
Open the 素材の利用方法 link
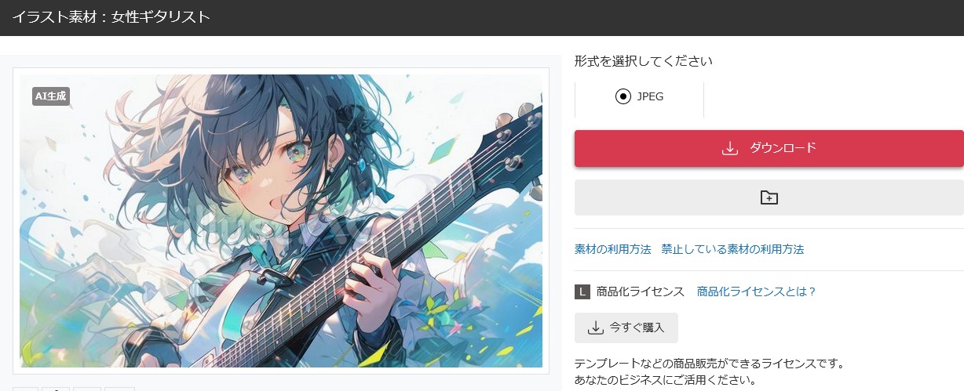(x=613, y=249)
